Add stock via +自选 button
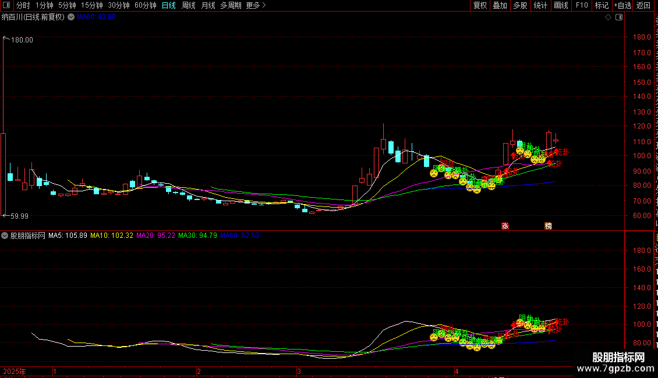This screenshot has height=378, width=658. 622,5
